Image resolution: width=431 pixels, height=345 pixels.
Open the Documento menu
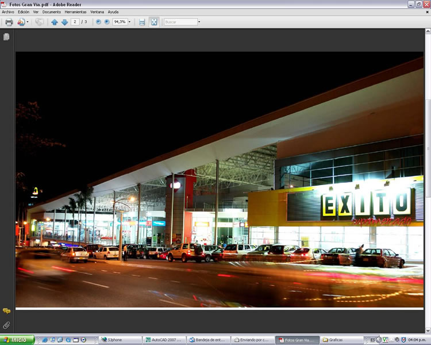tap(52, 12)
